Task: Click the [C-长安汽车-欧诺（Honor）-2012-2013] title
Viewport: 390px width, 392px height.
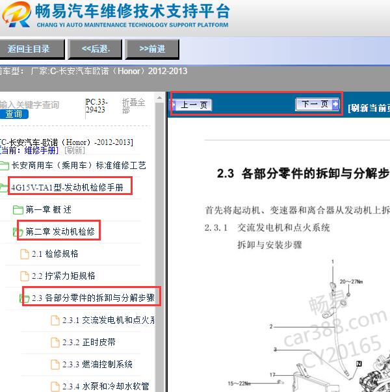Action: click(66, 142)
